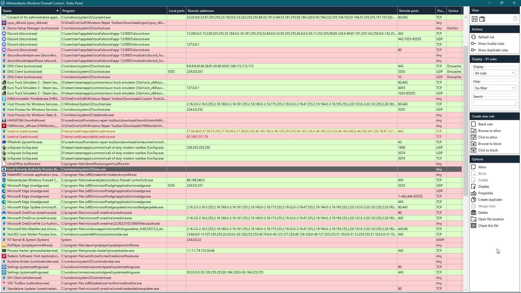Open the Display All rules dropdown
The height and width of the screenshot is (293, 521).
pyautogui.click(x=494, y=73)
